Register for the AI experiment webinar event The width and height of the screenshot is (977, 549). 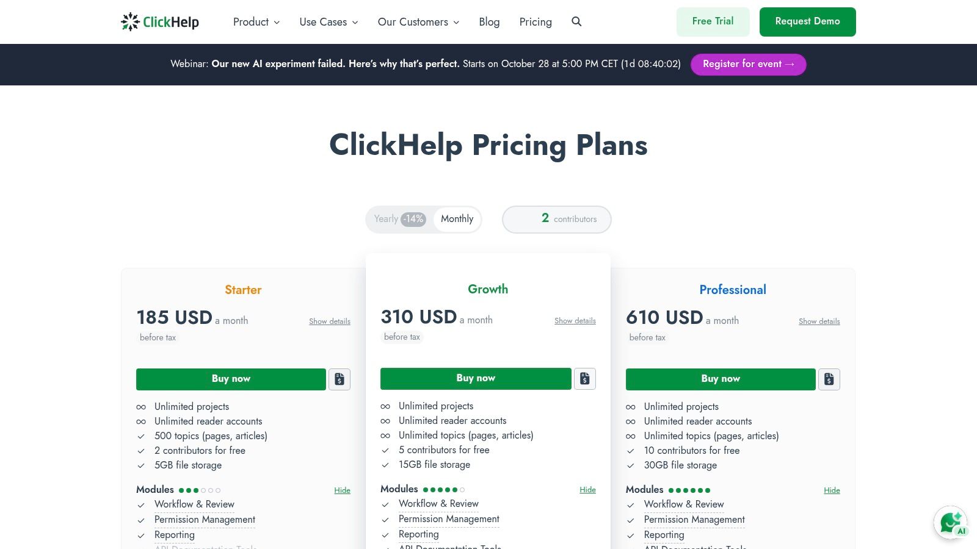[x=748, y=64]
